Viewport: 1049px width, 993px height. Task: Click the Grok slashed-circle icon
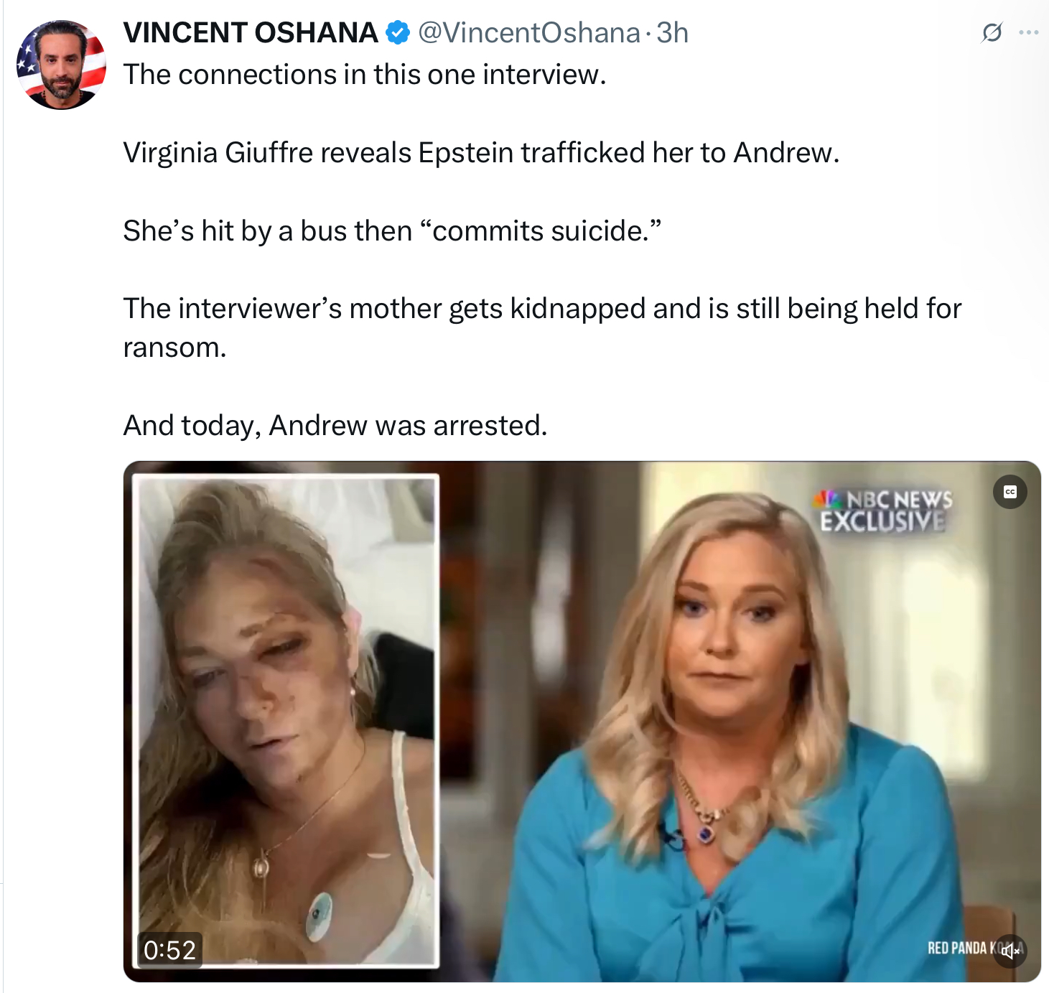click(992, 33)
